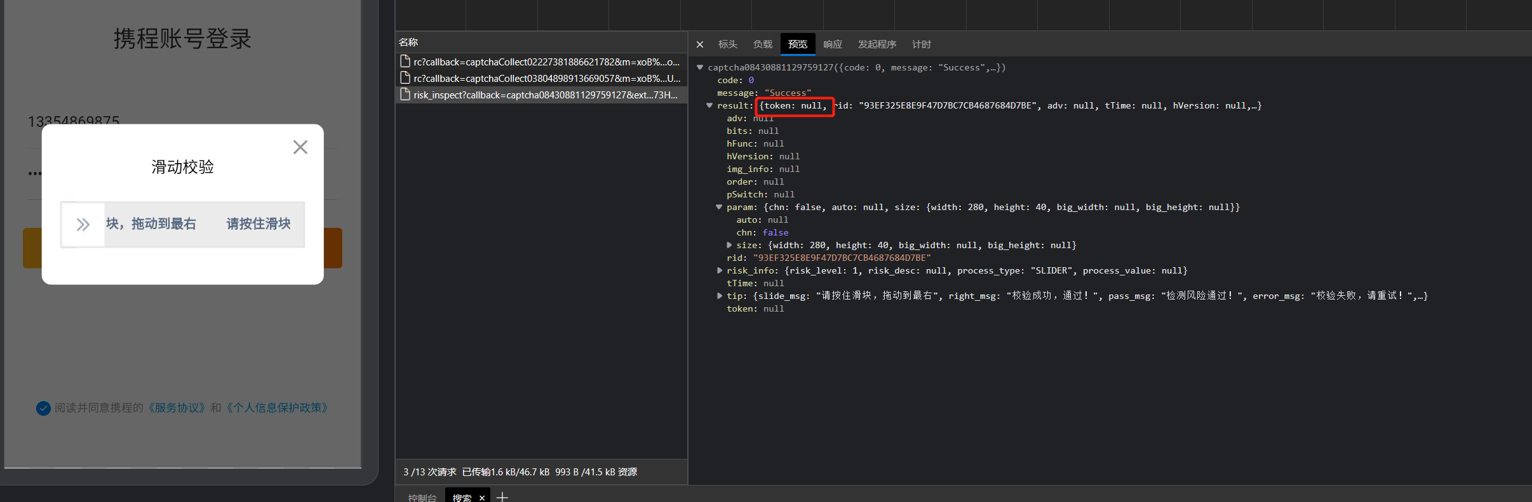
Task: Open the 控制台 drawer tab
Action: (422, 498)
